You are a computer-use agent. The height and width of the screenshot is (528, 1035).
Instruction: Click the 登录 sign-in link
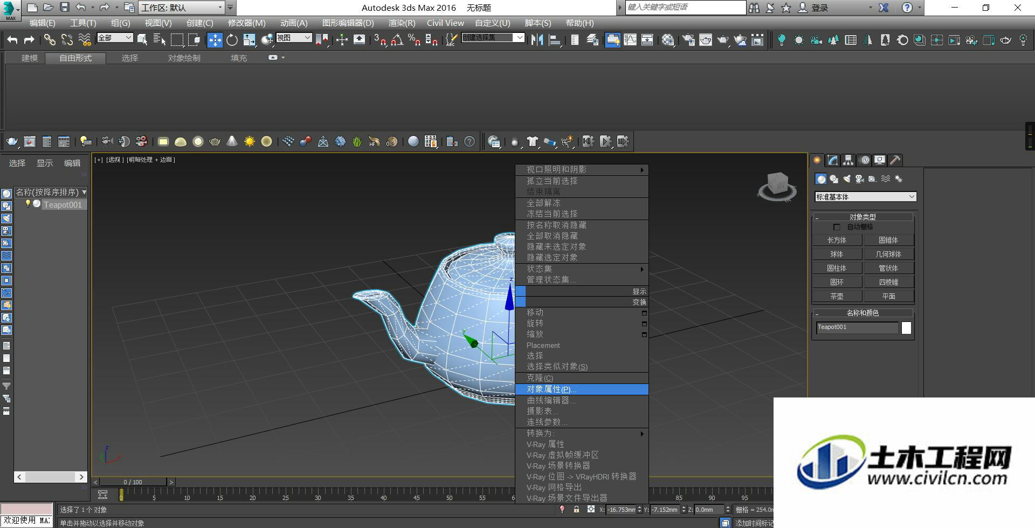819,8
